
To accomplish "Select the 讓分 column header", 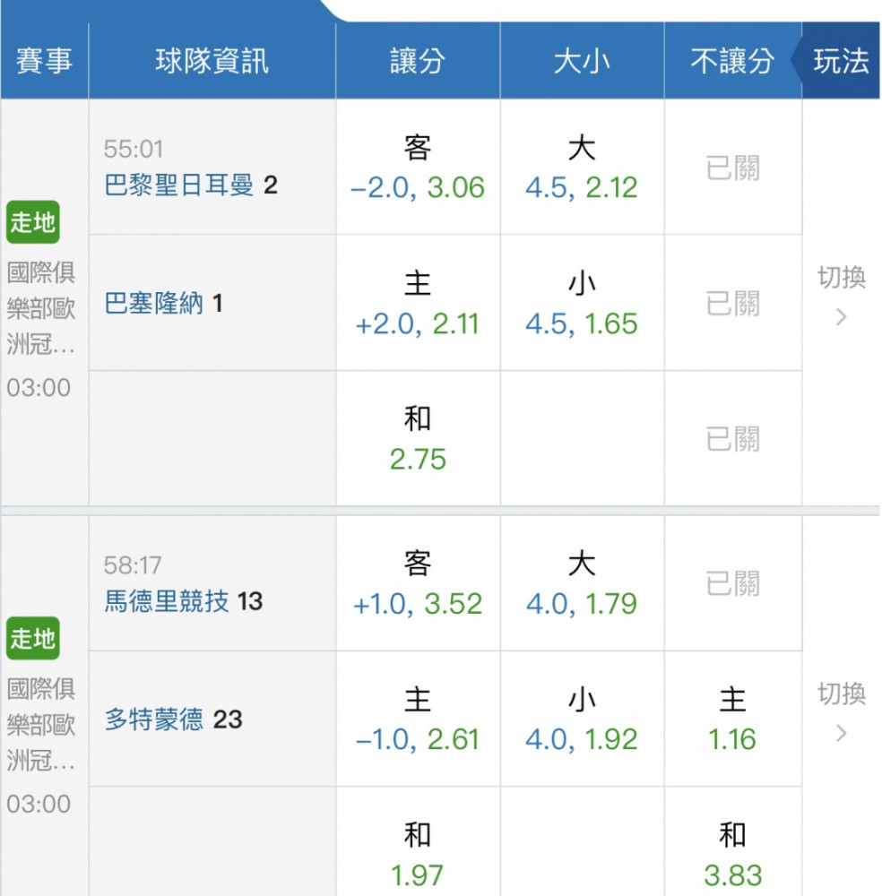I will (418, 61).
